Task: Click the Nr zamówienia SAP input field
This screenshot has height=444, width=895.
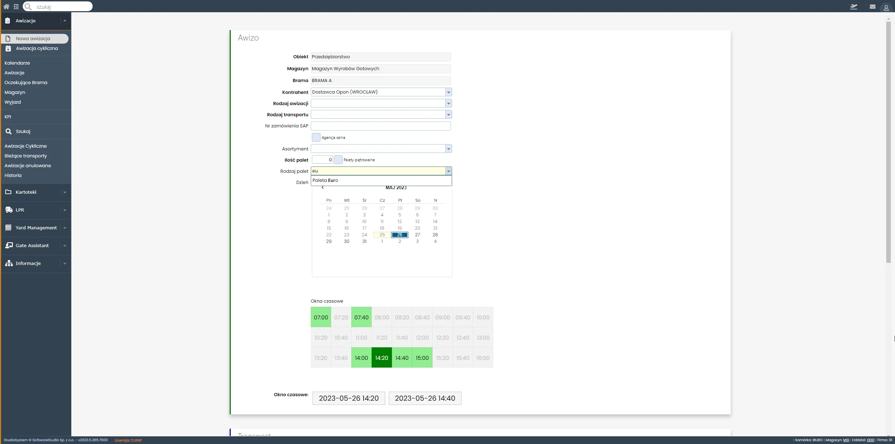Action: tap(380, 126)
